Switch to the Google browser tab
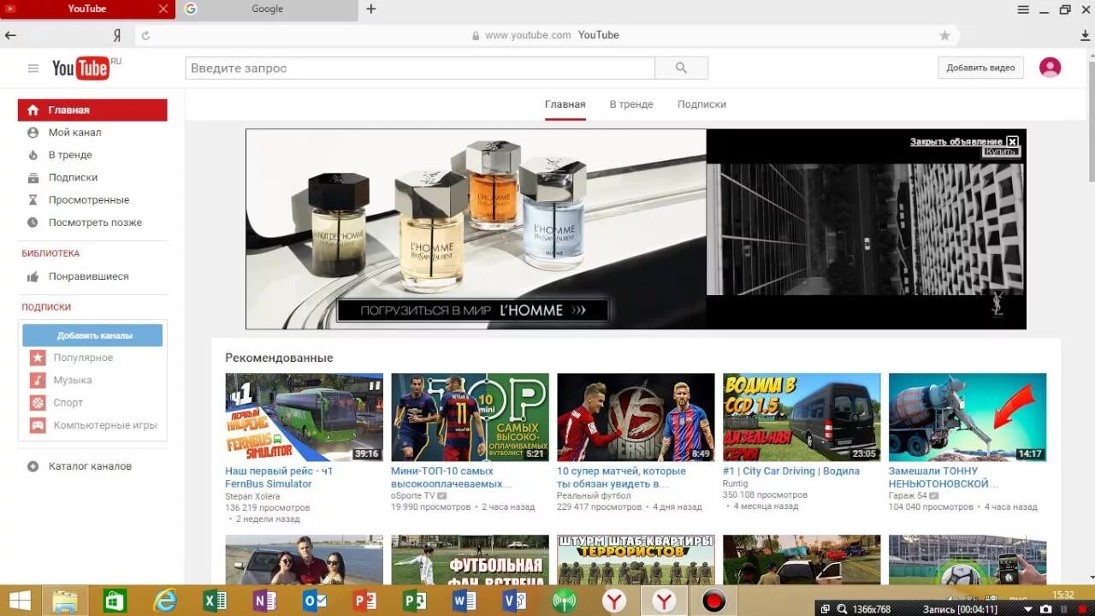Viewport: 1095px width, 616px height. pos(267,9)
